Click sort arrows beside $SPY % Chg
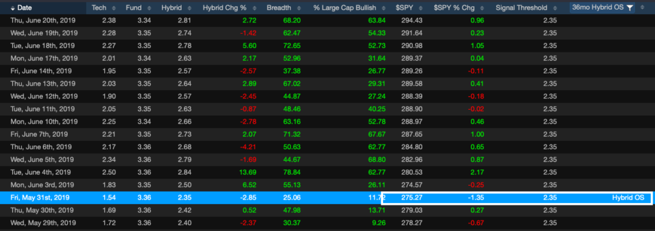655x231 pixels. coord(482,8)
